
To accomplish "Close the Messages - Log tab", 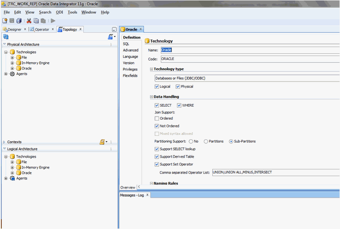I will tap(147, 195).
